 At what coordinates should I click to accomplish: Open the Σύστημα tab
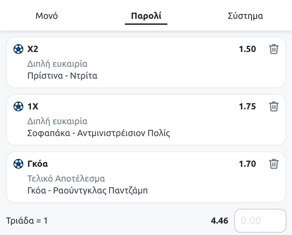[245, 16]
